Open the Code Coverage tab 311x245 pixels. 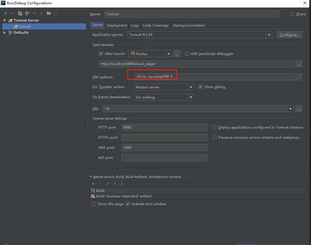click(155, 26)
